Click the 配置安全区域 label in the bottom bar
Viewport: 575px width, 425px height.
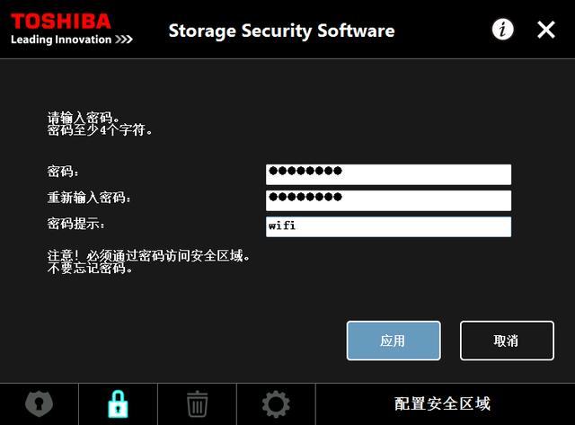pyautogui.click(x=443, y=404)
